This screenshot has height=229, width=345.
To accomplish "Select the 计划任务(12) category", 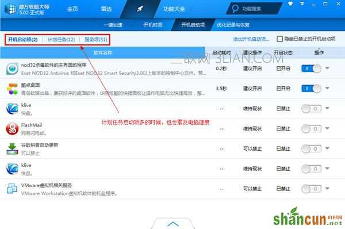I will (x=61, y=40).
